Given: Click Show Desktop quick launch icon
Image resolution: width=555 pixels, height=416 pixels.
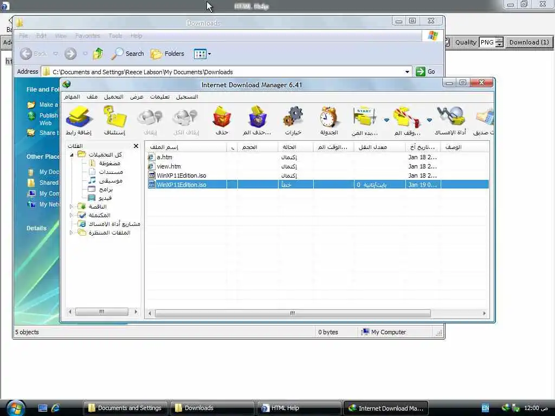Looking at the screenshot, I should click(x=43, y=408).
